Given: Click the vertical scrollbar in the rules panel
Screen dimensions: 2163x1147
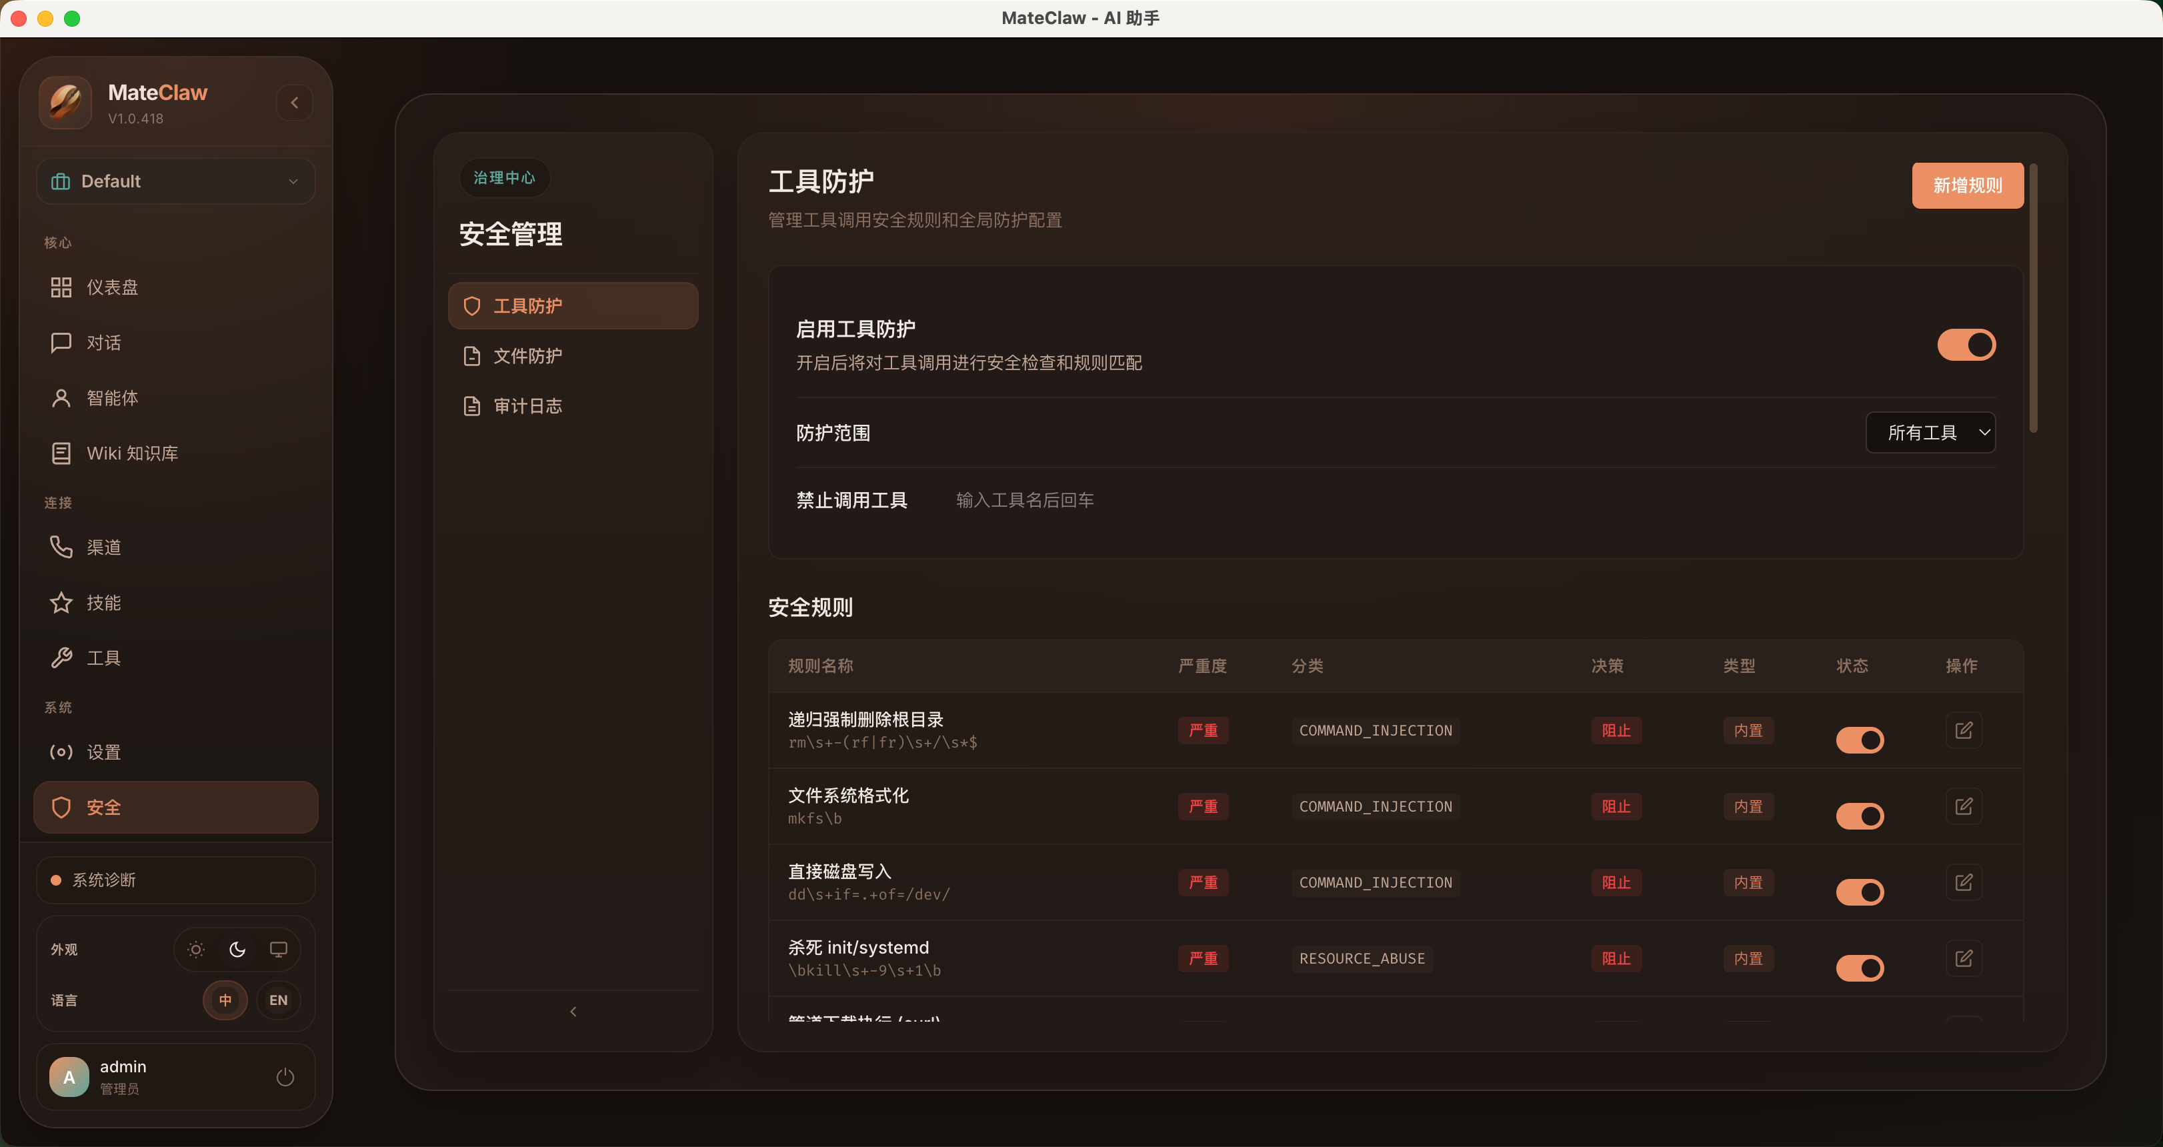Looking at the screenshot, I should tap(2033, 298).
